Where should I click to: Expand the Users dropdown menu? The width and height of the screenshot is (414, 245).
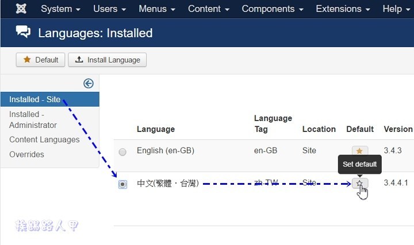(109, 9)
